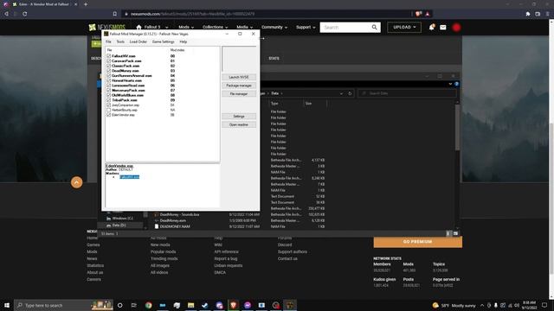Open the Windows notification center
The height and width of the screenshot is (311, 554).
(544, 305)
